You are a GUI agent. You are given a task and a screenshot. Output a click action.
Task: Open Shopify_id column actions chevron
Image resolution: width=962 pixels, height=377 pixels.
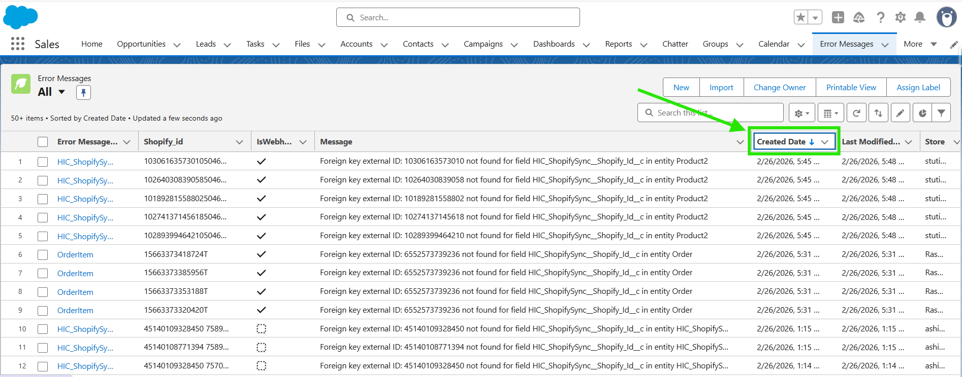click(239, 142)
